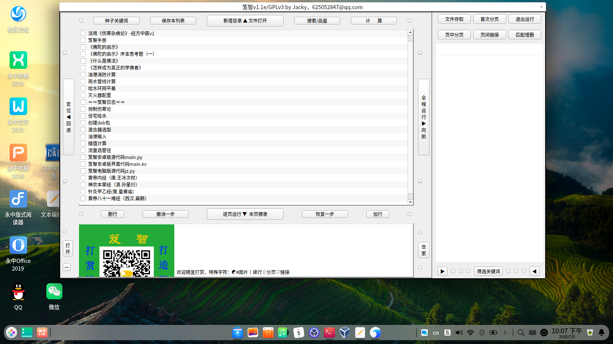
Task: Open the orange multitasking view taskbar icon
Action: 42,333
